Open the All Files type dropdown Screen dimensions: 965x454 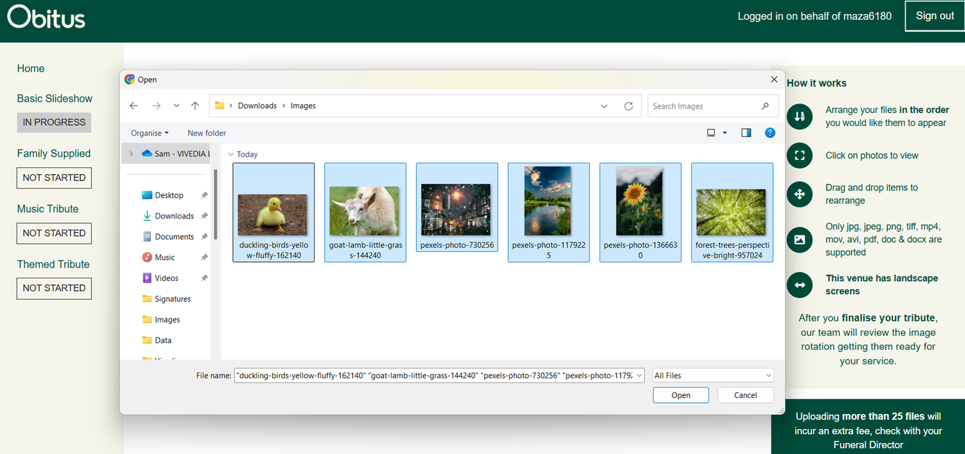click(x=712, y=375)
